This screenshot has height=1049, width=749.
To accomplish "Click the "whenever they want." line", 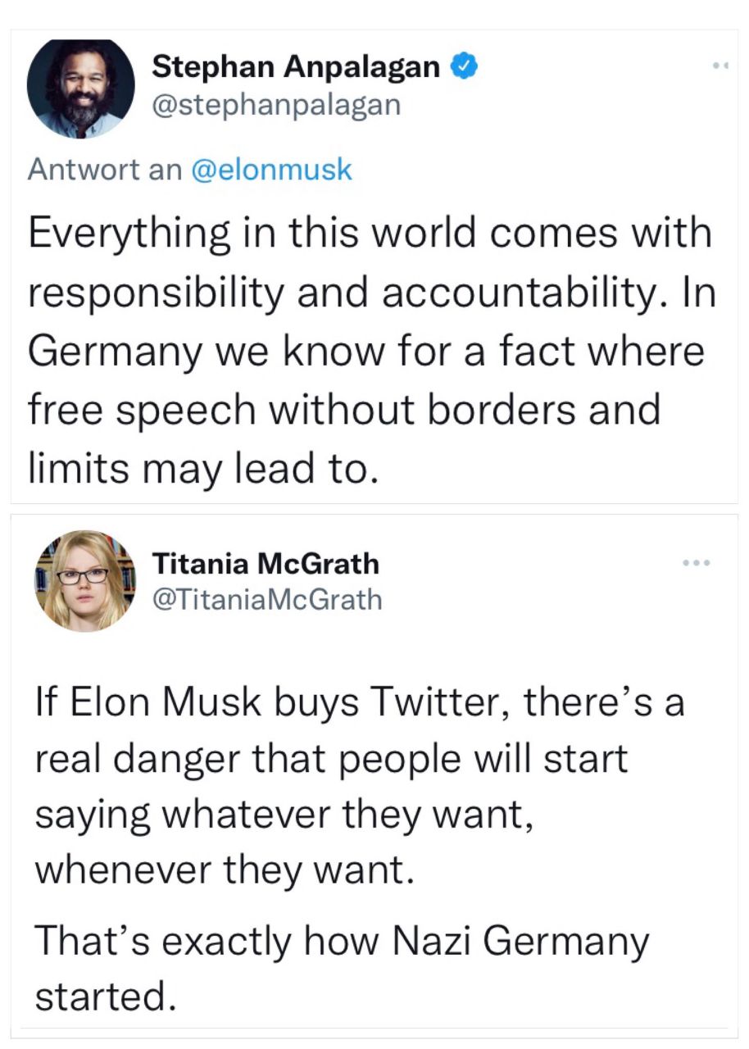I will tap(221, 870).
